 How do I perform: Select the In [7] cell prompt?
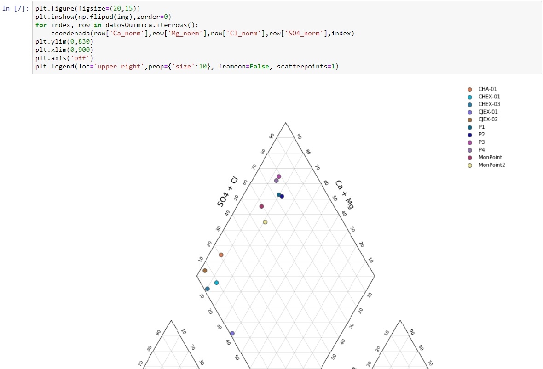pyautogui.click(x=16, y=9)
